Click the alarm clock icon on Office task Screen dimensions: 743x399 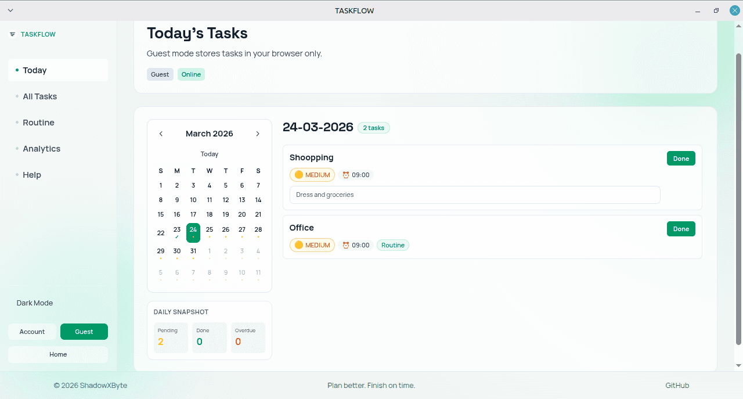click(x=346, y=245)
